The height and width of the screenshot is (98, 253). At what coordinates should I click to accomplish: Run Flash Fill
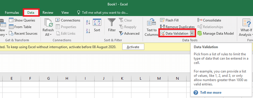[169, 20]
